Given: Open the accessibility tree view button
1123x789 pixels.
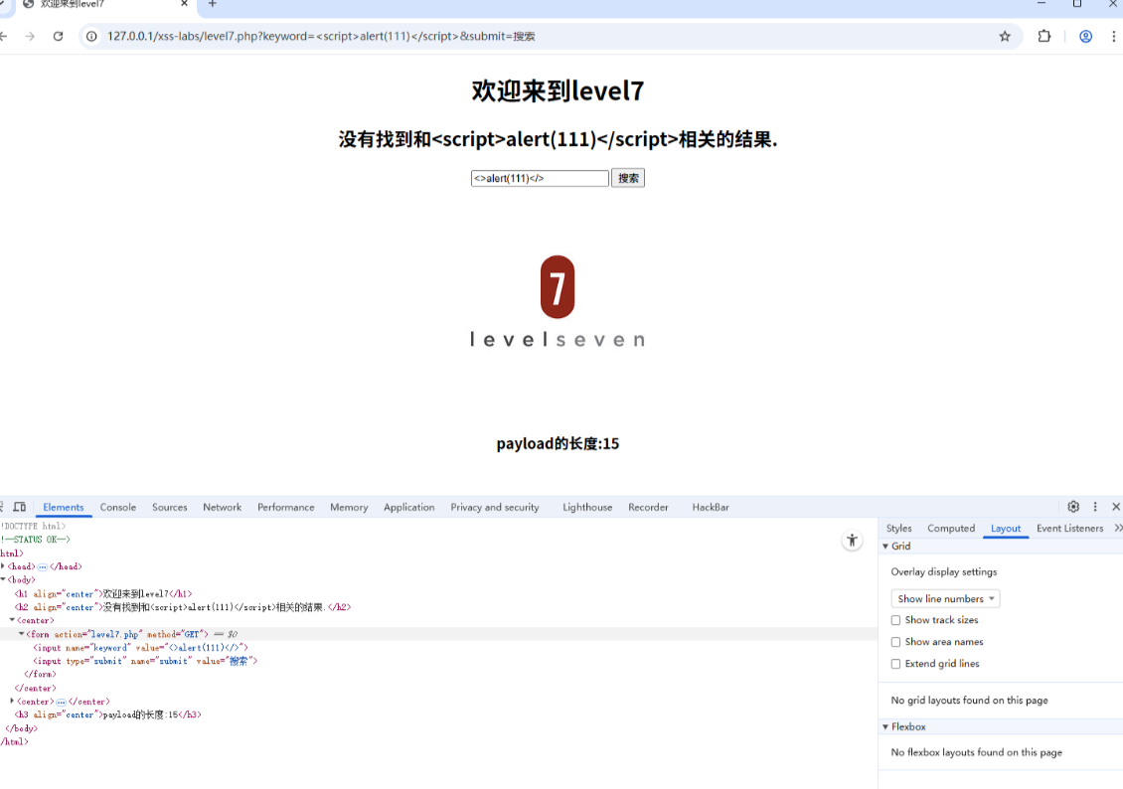Looking at the screenshot, I should pyautogui.click(x=853, y=541).
